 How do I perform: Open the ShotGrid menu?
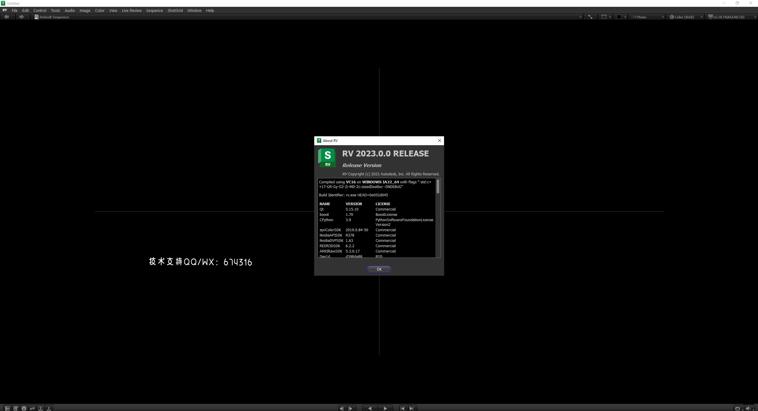pyautogui.click(x=175, y=10)
